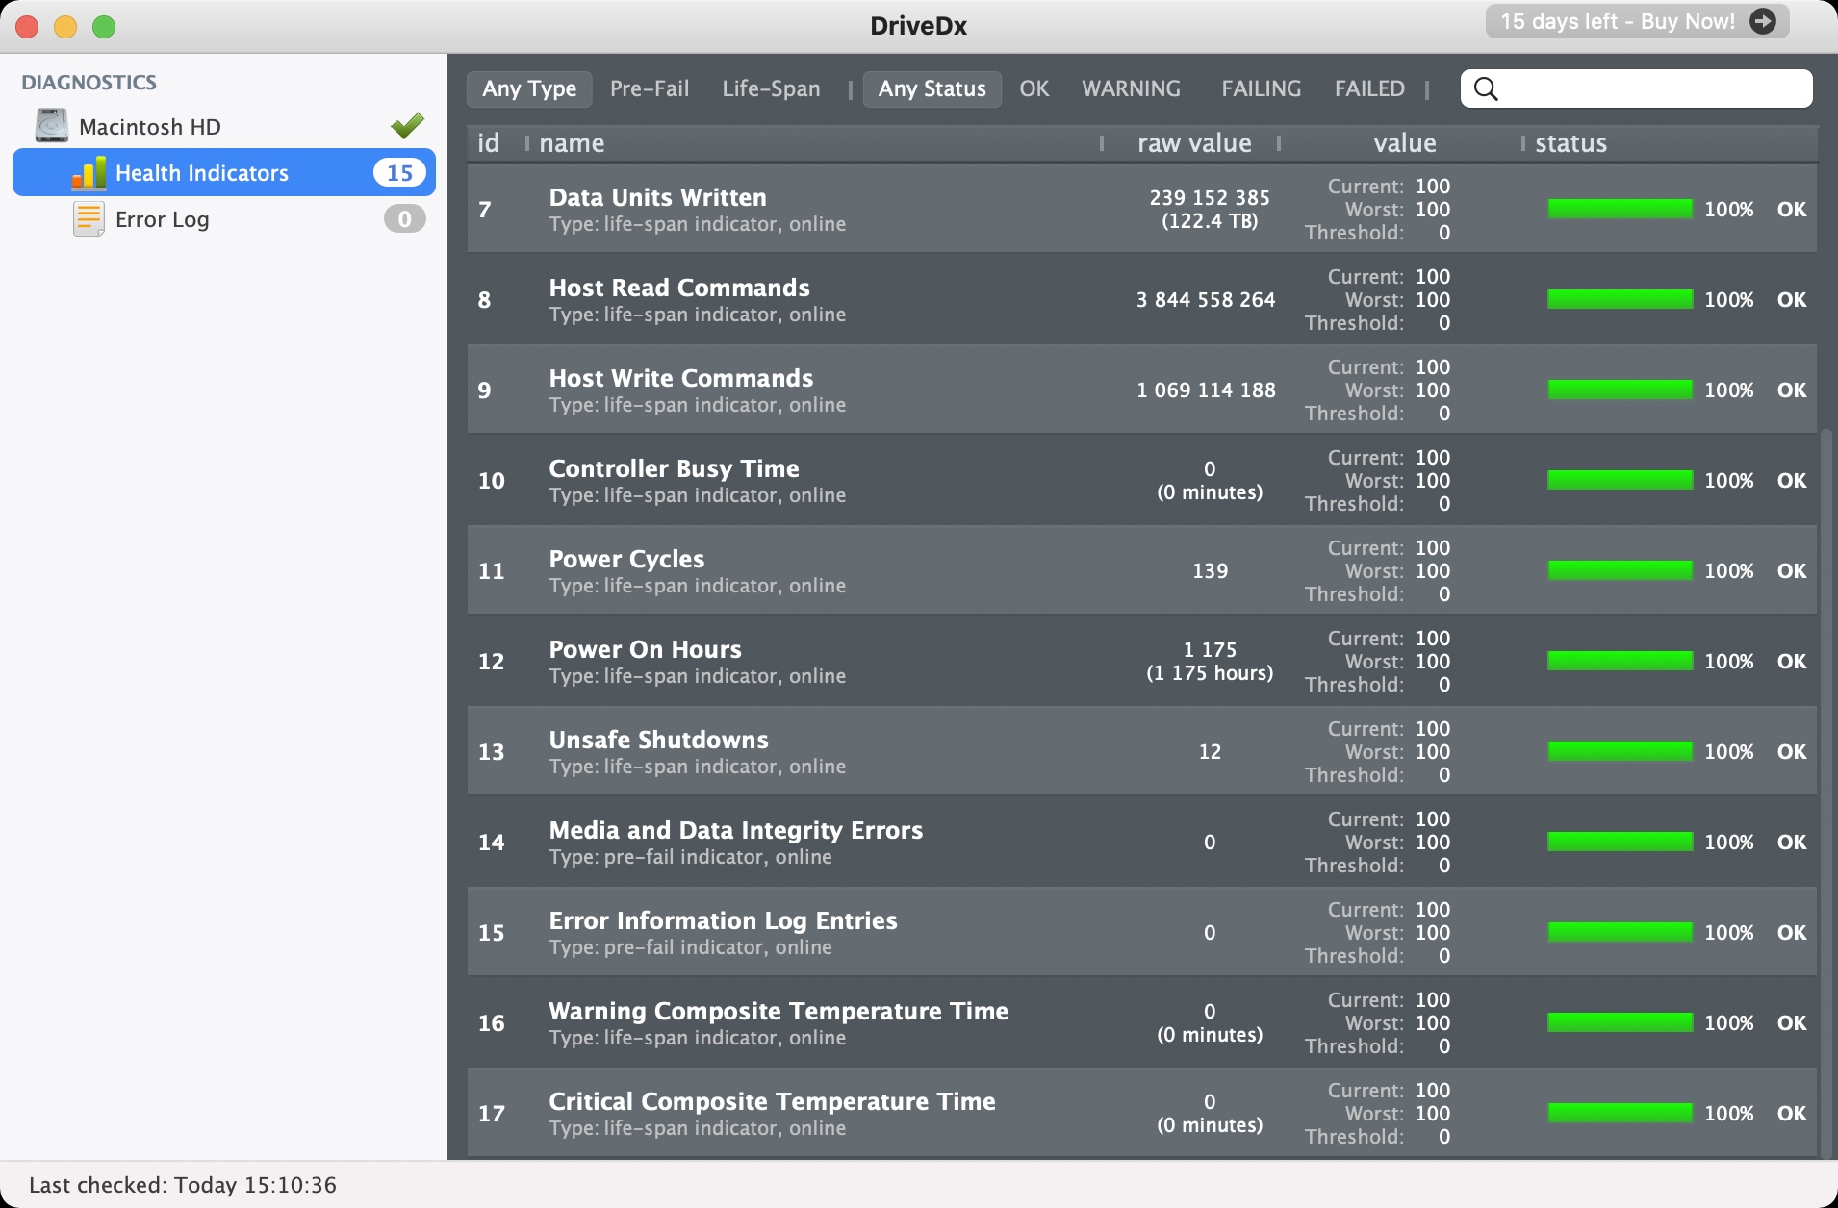Select the Controller Busy Time row title

click(674, 468)
